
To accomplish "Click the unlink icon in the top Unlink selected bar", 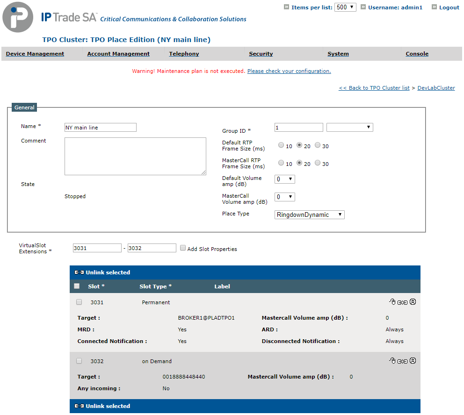I will [x=79, y=272].
